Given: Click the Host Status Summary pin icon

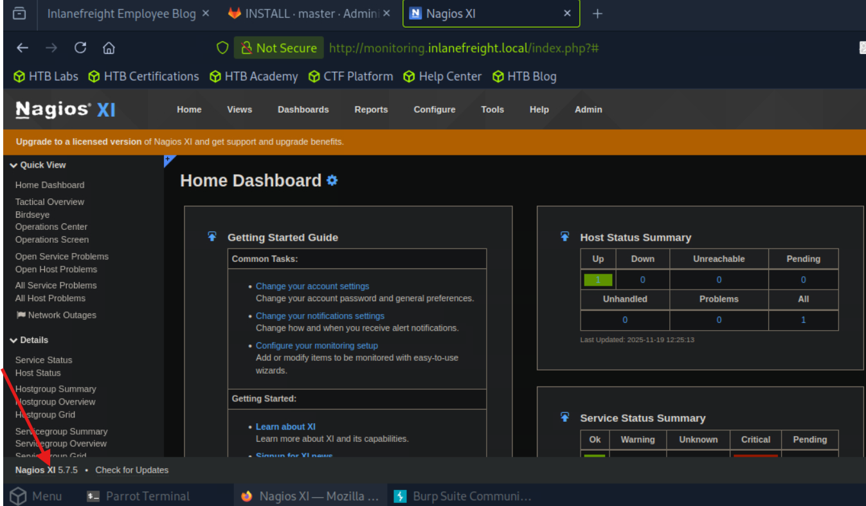Looking at the screenshot, I should tap(564, 236).
